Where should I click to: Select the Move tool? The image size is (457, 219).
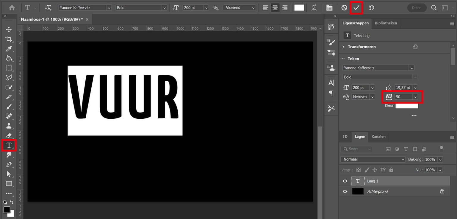(x=9, y=30)
